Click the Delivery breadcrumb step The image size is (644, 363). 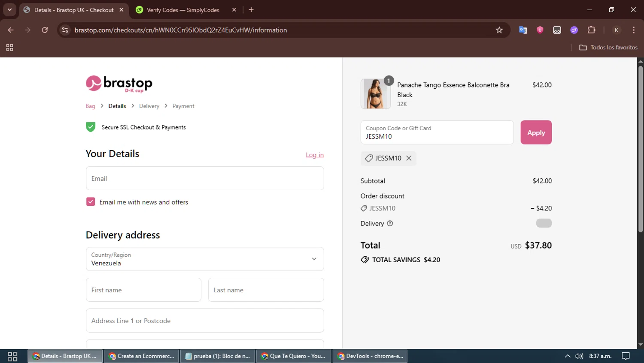149,106
